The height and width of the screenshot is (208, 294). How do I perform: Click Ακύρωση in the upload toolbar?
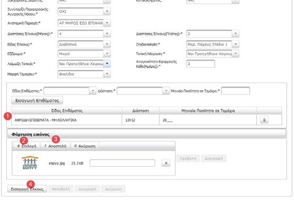(85, 146)
